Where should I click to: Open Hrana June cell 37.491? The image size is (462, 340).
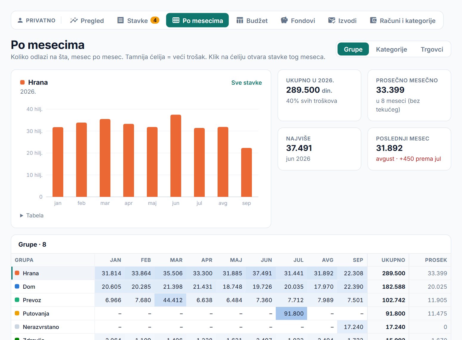261,273
